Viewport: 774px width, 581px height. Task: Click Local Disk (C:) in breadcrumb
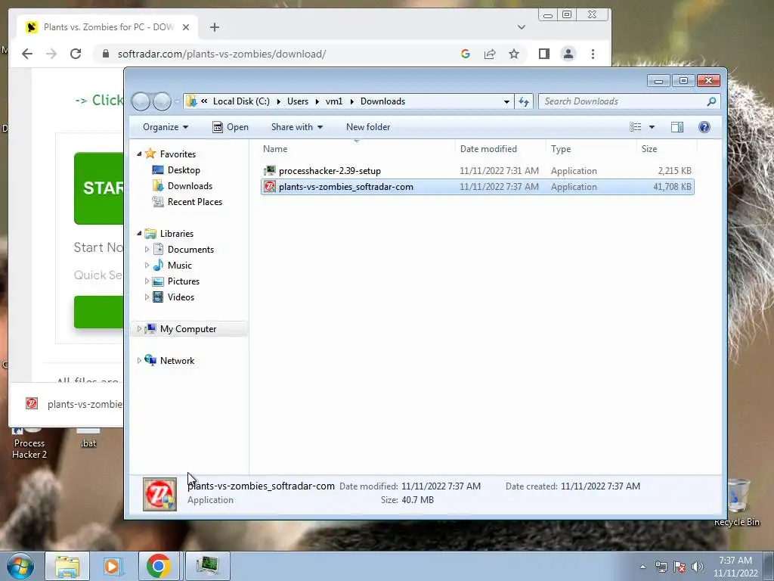point(241,101)
